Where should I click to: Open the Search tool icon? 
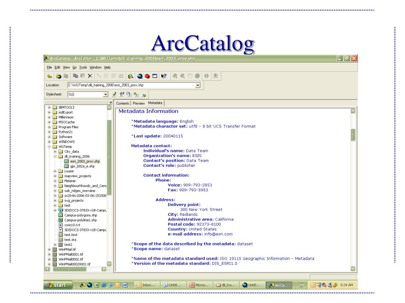tap(131, 76)
